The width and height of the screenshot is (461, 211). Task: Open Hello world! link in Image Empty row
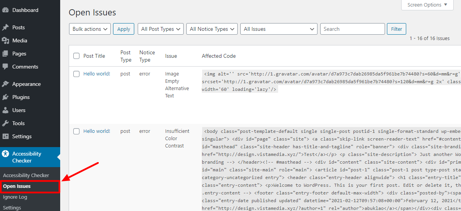[97, 74]
